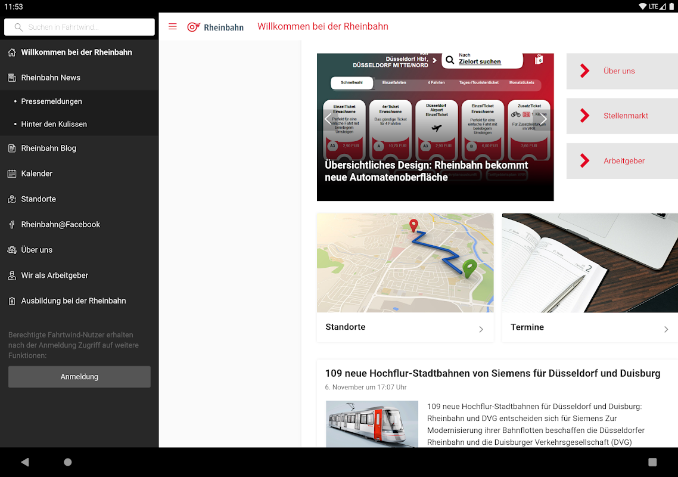Expand the Standorte card chevron
678x477 pixels.
click(481, 329)
